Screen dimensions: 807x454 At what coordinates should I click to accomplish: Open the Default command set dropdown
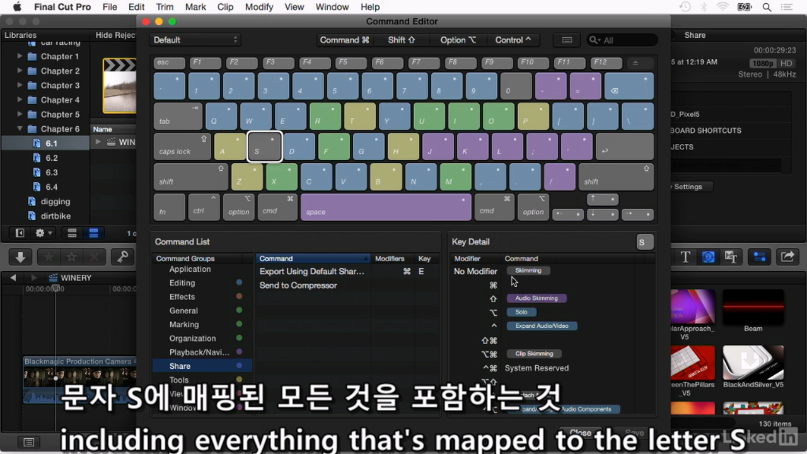[195, 40]
